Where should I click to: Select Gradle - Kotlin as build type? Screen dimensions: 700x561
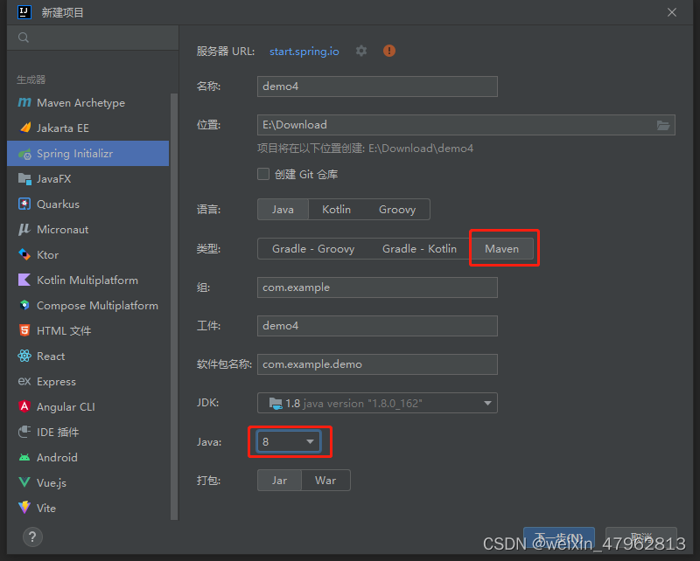tap(419, 248)
